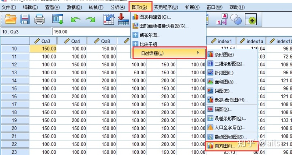Click the Qa4 cell in row 19
This screenshot has height=155, width=292.
[x=72, y=120]
